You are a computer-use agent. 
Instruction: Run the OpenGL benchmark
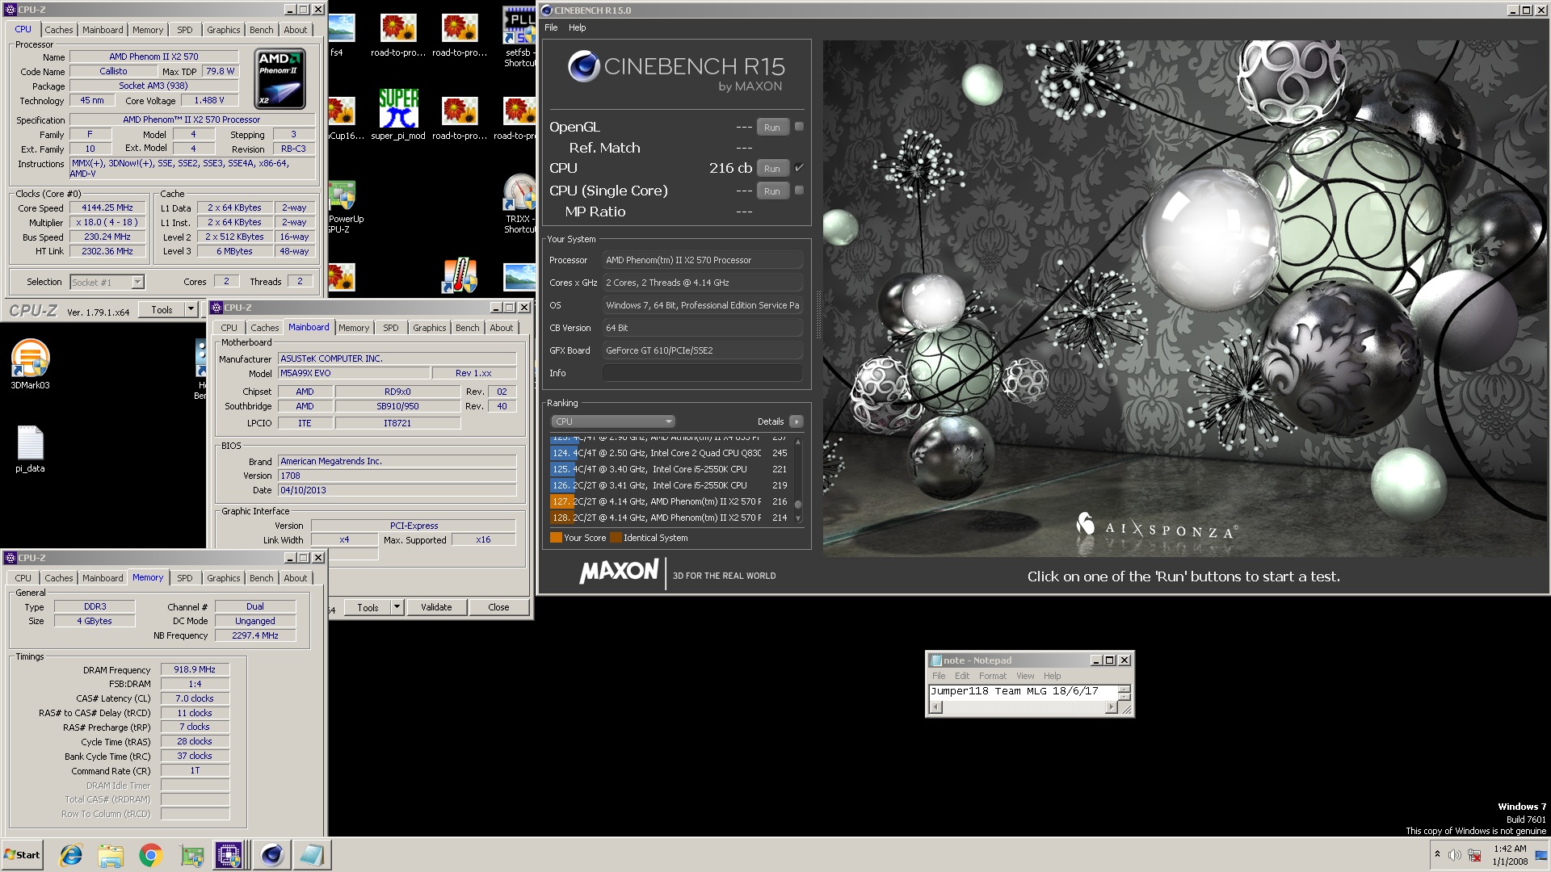(x=772, y=127)
